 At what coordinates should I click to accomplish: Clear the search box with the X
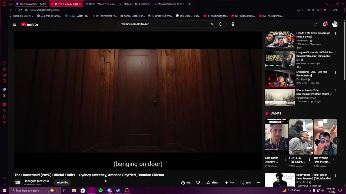pos(212,24)
